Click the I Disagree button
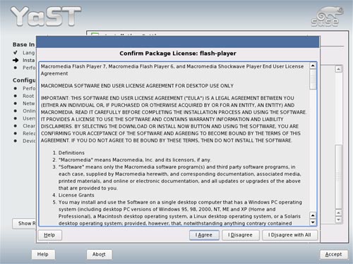The height and width of the screenshot is (264, 353). point(240,235)
